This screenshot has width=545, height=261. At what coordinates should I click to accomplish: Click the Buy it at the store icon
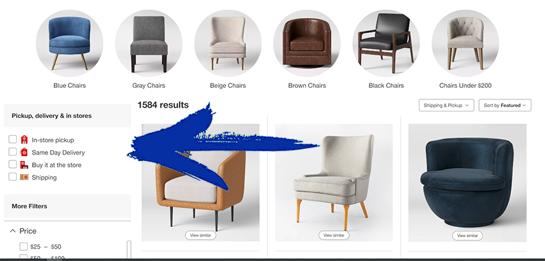coord(24,165)
